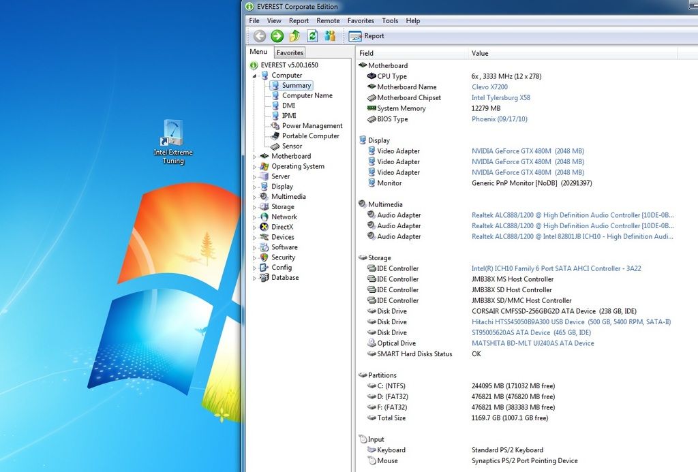Click the Devices tree icon
The width and height of the screenshot is (698, 472).
click(264, 237)
